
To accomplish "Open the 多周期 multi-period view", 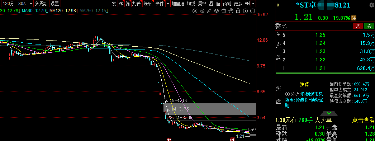I will click(x=41, y=3).
